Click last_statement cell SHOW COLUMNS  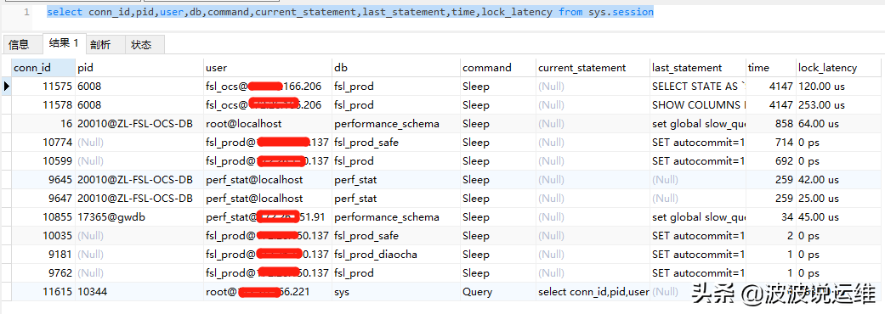click(698, 105)
